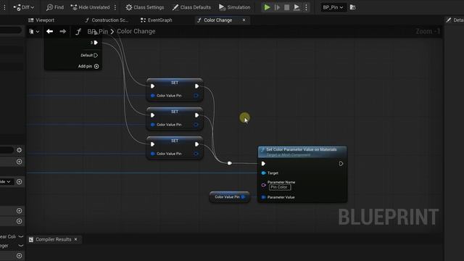Click the second SET node output exec pin
Image resolution: width=464 pixels, height=261 pixels.
[196, 115]
